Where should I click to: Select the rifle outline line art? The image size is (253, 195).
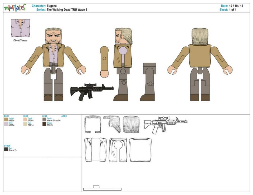point(166,125)
